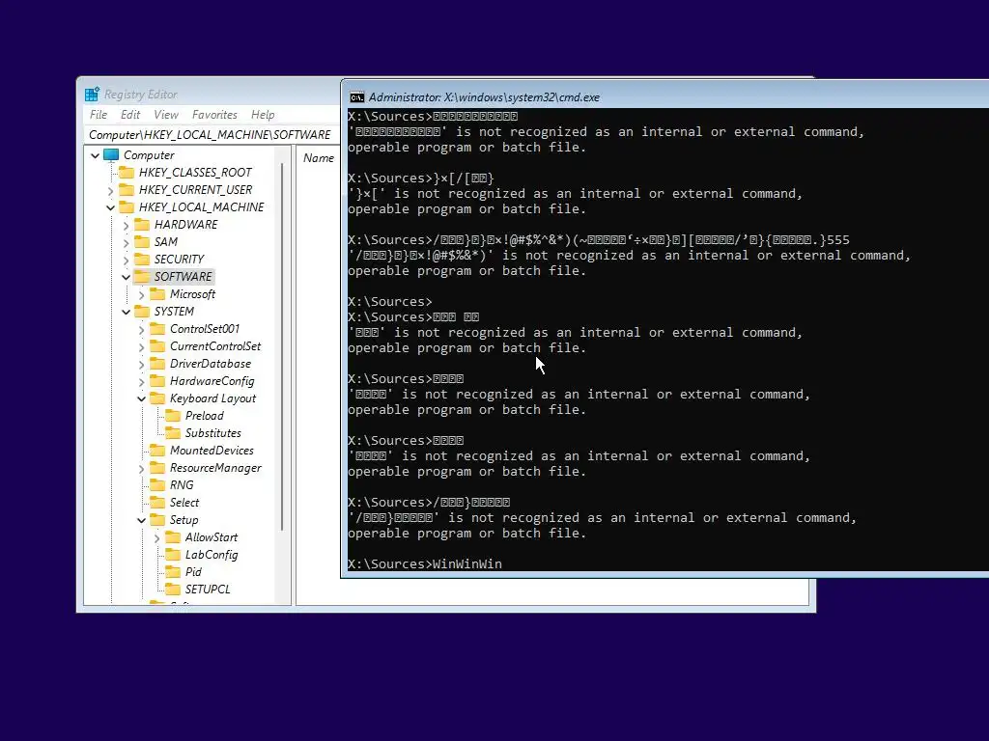Collapse the Keyboard Layout key
Screen dimensions: 989x741
point(141,398)
